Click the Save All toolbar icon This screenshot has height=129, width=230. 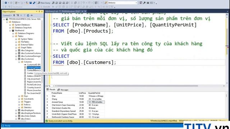(x=34, y=3)
